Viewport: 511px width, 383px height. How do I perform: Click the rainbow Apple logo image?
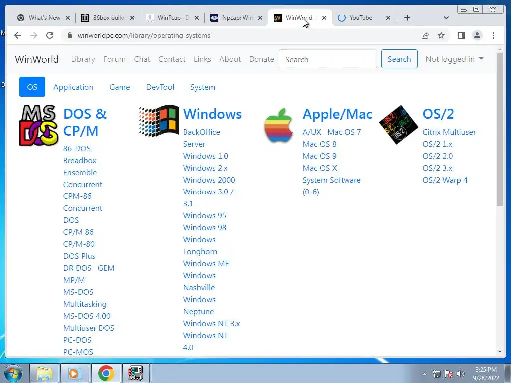click(x=278, y=125)
